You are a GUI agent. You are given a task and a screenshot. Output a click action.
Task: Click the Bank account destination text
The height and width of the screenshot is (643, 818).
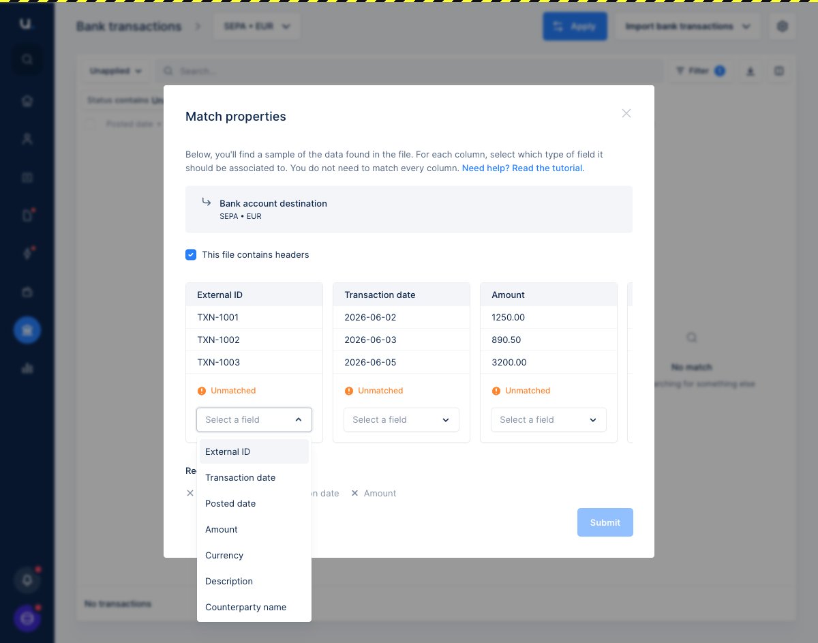(273, 203)
